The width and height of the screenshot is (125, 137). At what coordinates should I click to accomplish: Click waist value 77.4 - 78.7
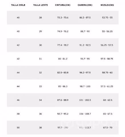pos(63,45)
